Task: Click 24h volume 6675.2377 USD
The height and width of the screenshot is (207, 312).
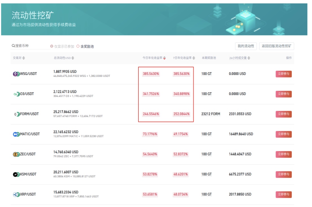Action: tap(240, 174)
